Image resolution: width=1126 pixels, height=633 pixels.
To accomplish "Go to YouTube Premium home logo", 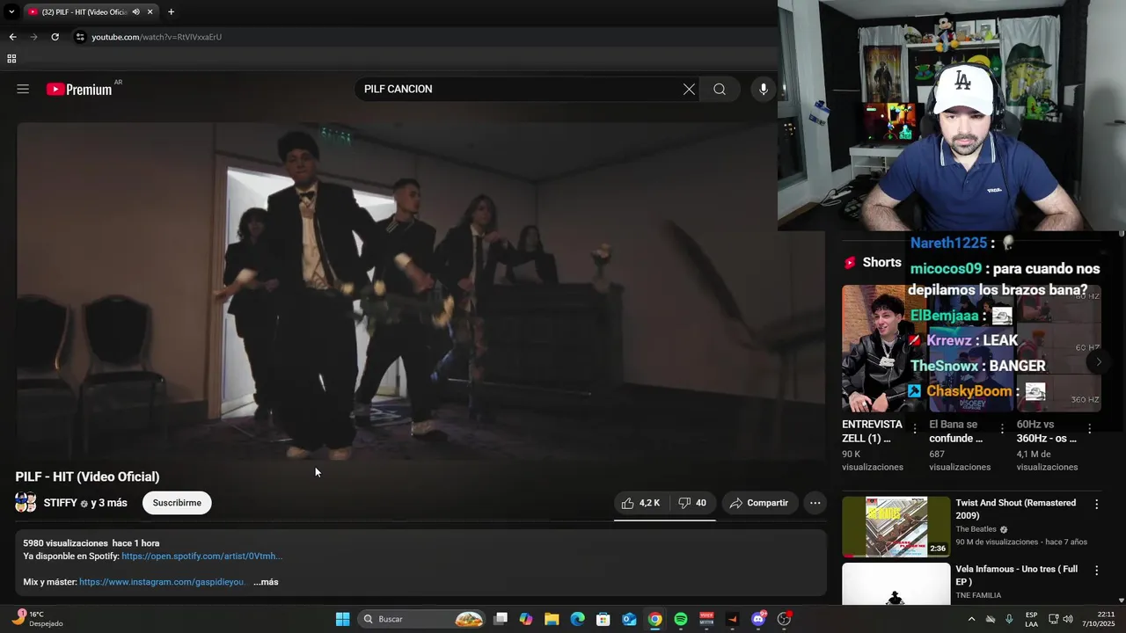I will (79, 89).
